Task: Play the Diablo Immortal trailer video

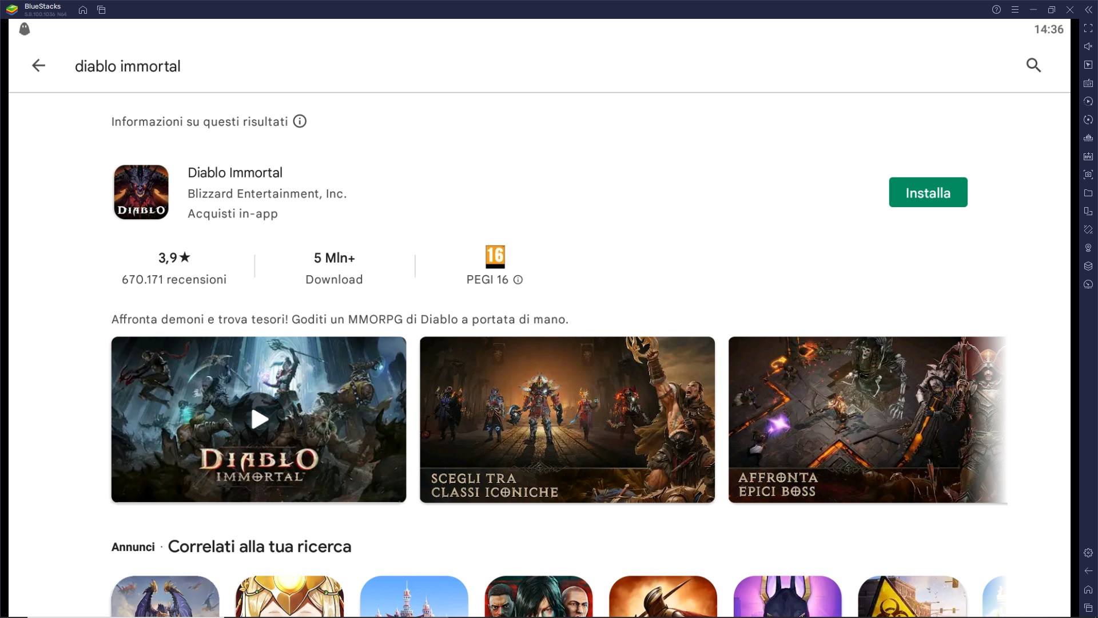Action: coord(259,419)
